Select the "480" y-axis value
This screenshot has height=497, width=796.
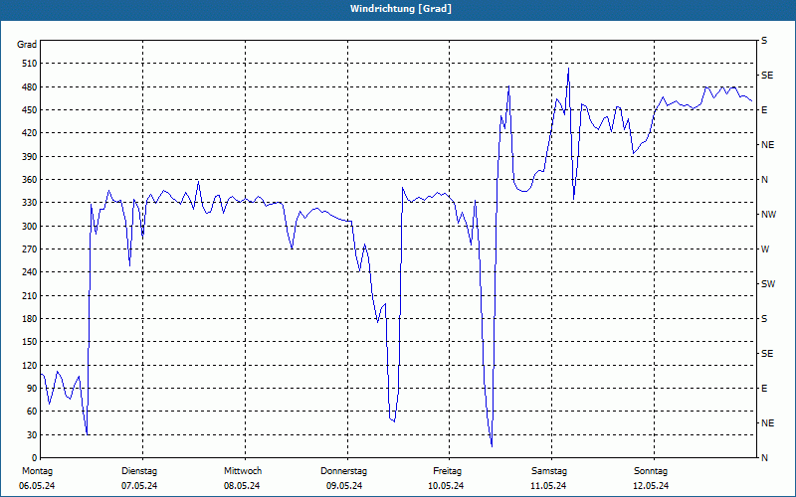[x=30, y=86]
